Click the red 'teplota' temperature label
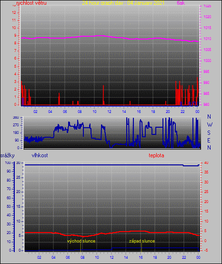The height and width of the screenshot is (264, 222). point(156,155)
